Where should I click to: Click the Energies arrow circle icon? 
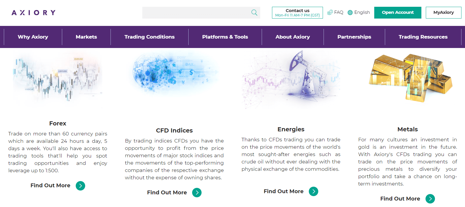click(x=313, y=191)
